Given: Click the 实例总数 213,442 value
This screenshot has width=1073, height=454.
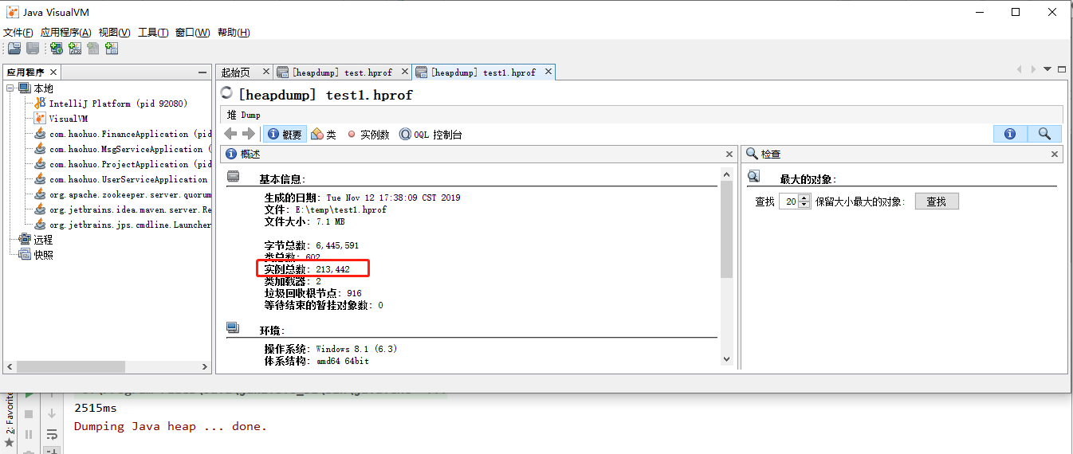Looking at the screenshot, I should [332, 269].
